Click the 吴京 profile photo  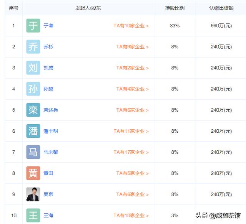pos(33,194)
